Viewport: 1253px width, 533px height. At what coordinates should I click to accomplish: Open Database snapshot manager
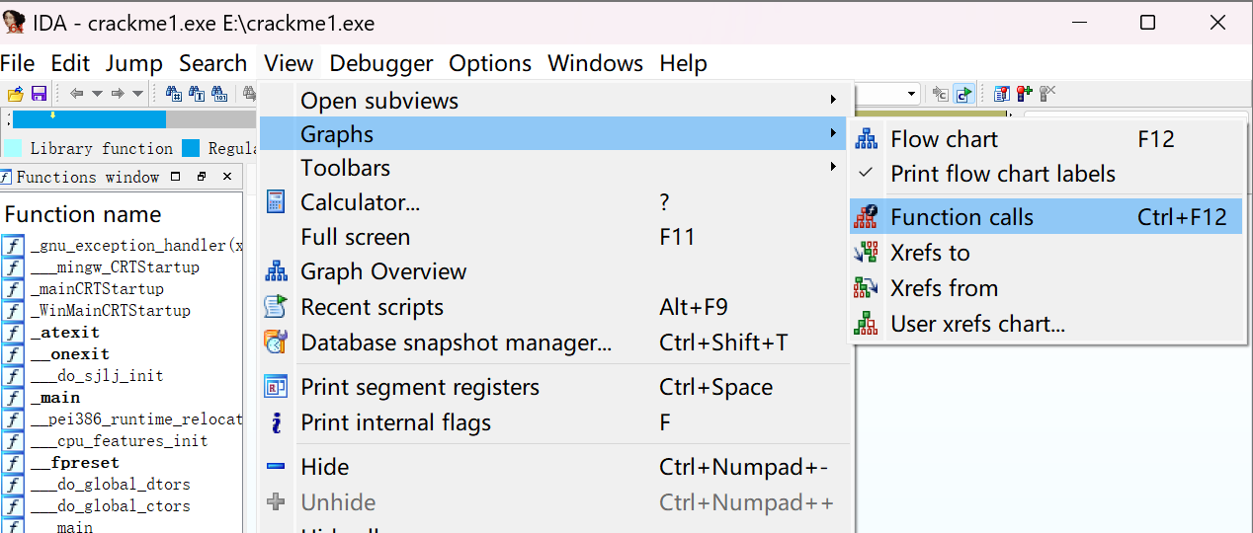click(553, 343)
